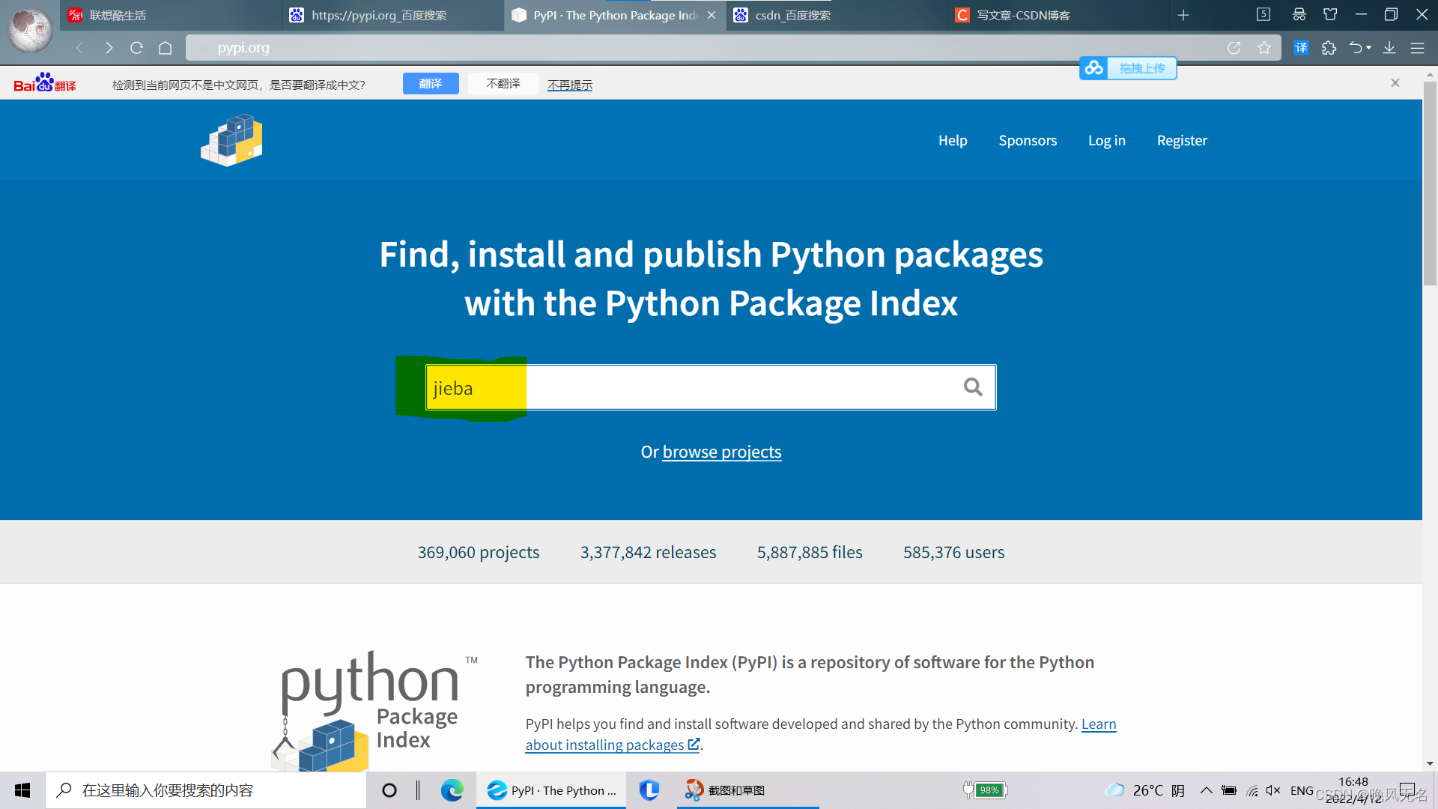Open the extensions puzzle icon
The image size is (1438, 809).
click(x=1329, y=48)
